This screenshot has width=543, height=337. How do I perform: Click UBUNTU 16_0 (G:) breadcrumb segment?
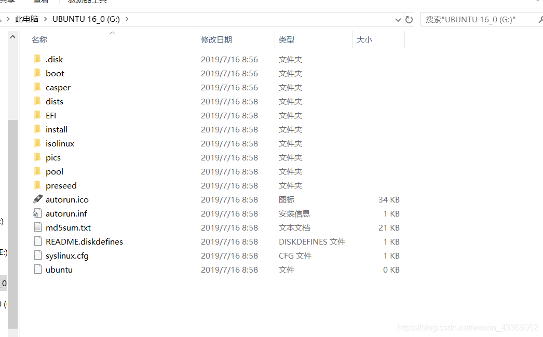pyautogui.click(x=86, y=19)
